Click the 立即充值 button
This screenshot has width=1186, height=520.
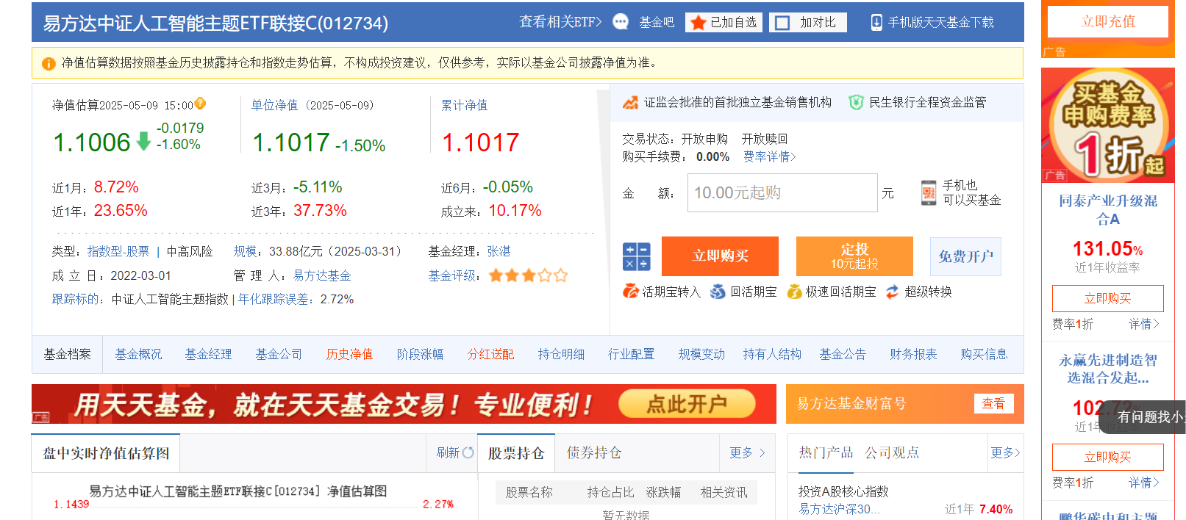coord(1108,21)
